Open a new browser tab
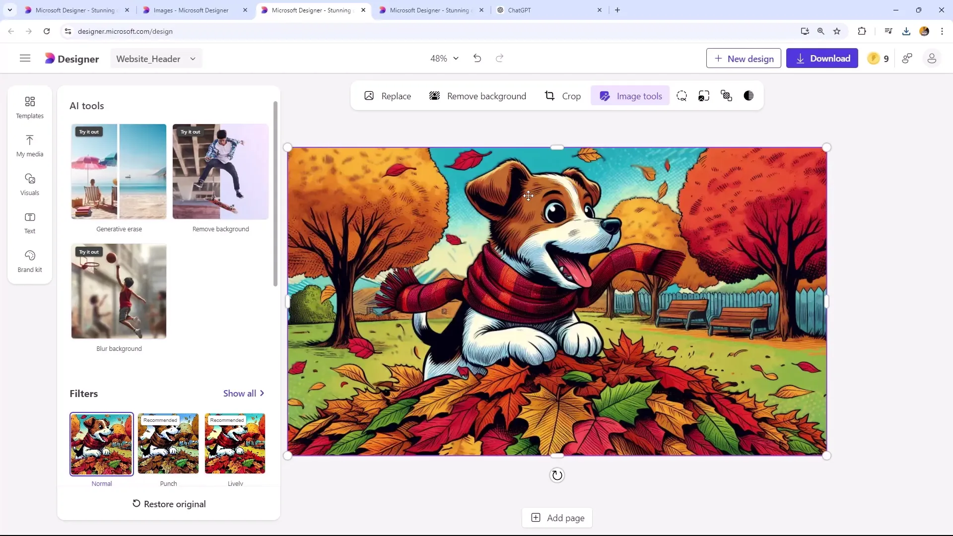Image resolution: width=953 pixels, height=536 pixels. 617,10
